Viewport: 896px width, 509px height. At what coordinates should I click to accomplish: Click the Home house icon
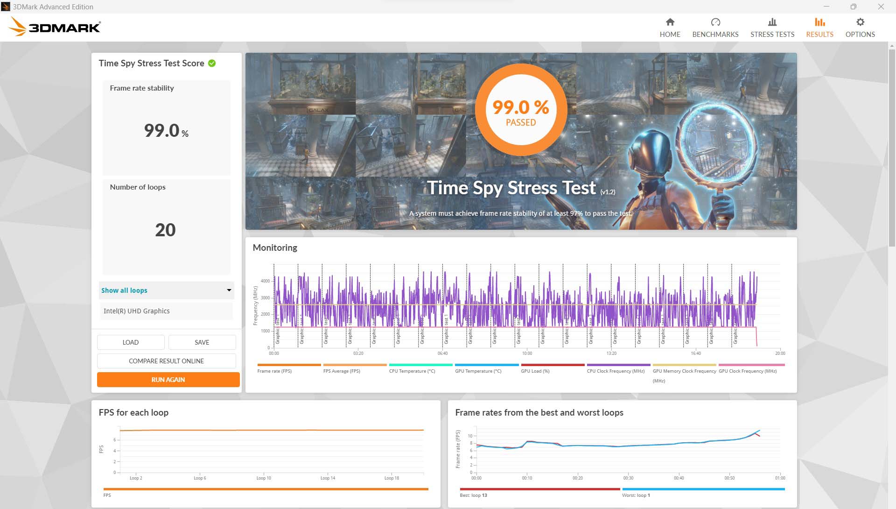pyautogui.click(x=670, y=22)
